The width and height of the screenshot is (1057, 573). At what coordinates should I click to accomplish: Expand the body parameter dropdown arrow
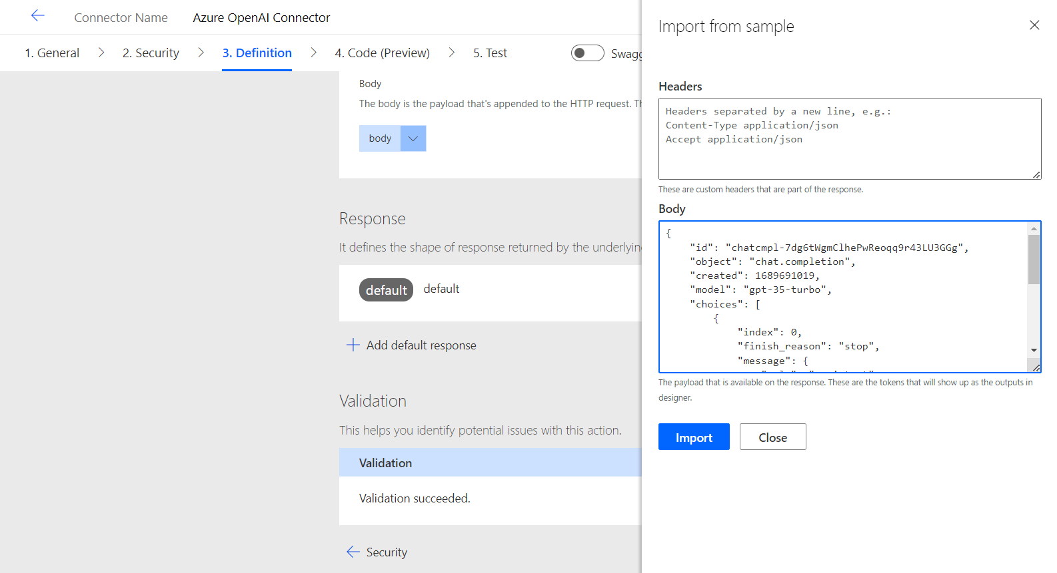pos(413,138)
